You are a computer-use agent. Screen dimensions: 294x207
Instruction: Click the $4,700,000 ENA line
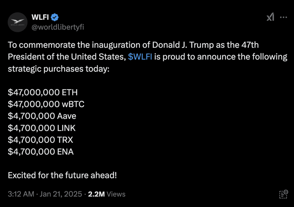tap(41, 151)
